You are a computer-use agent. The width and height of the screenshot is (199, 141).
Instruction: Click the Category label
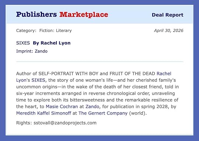(26, 30)
